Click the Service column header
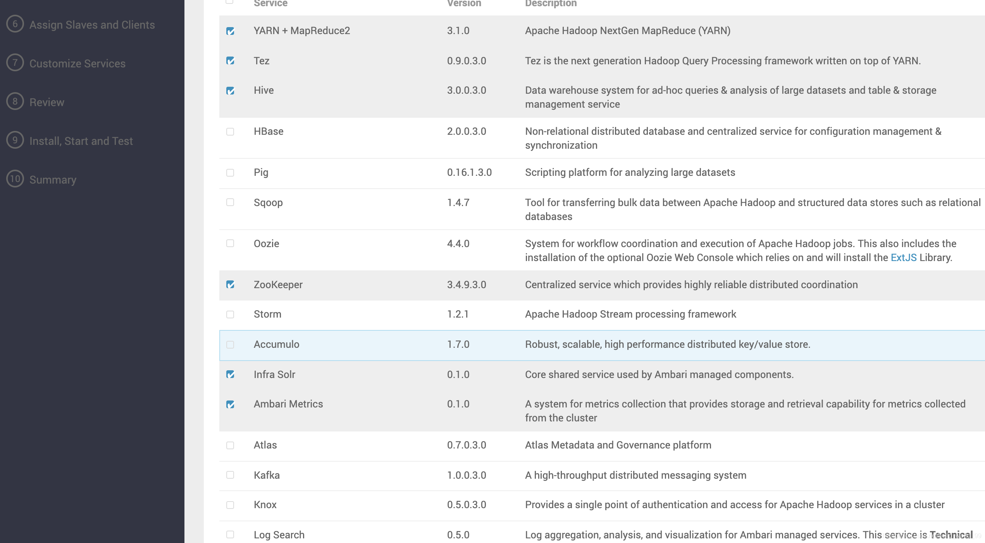Image resolution: width=985 pixels, height=543 pixels. (x=270, y=3)
